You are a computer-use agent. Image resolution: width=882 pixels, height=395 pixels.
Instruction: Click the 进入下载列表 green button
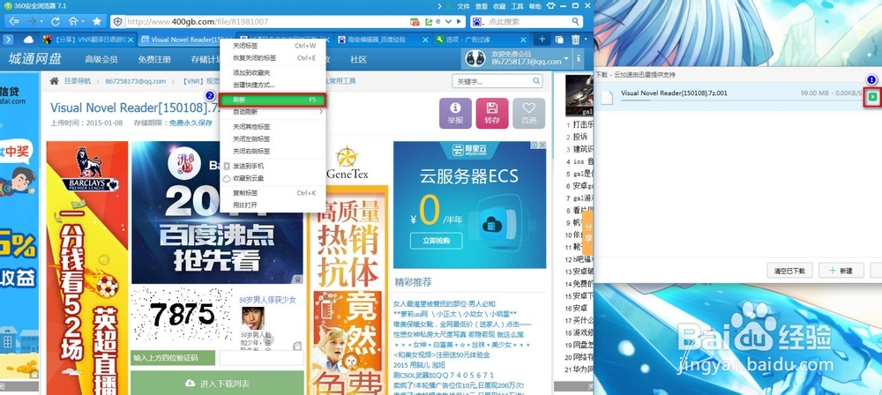(x=217, y=384)
